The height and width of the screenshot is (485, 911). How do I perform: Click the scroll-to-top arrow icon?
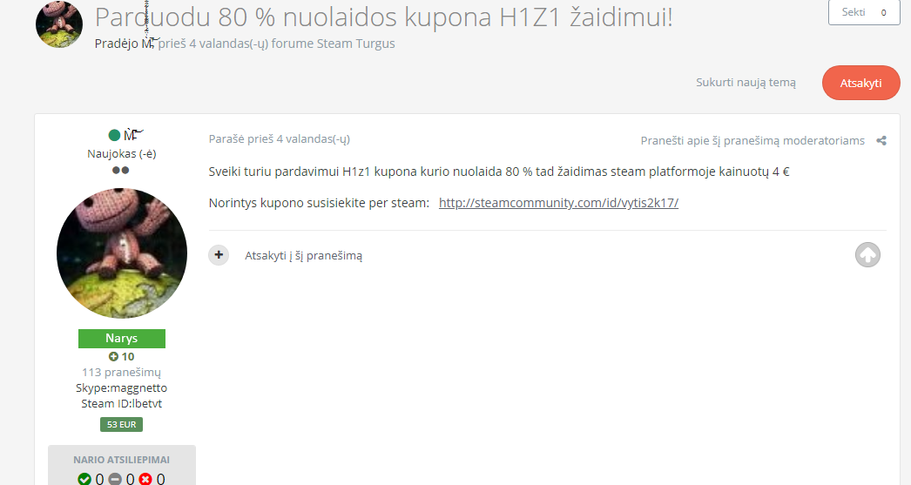pyautogui.click(x=867, y=254)
